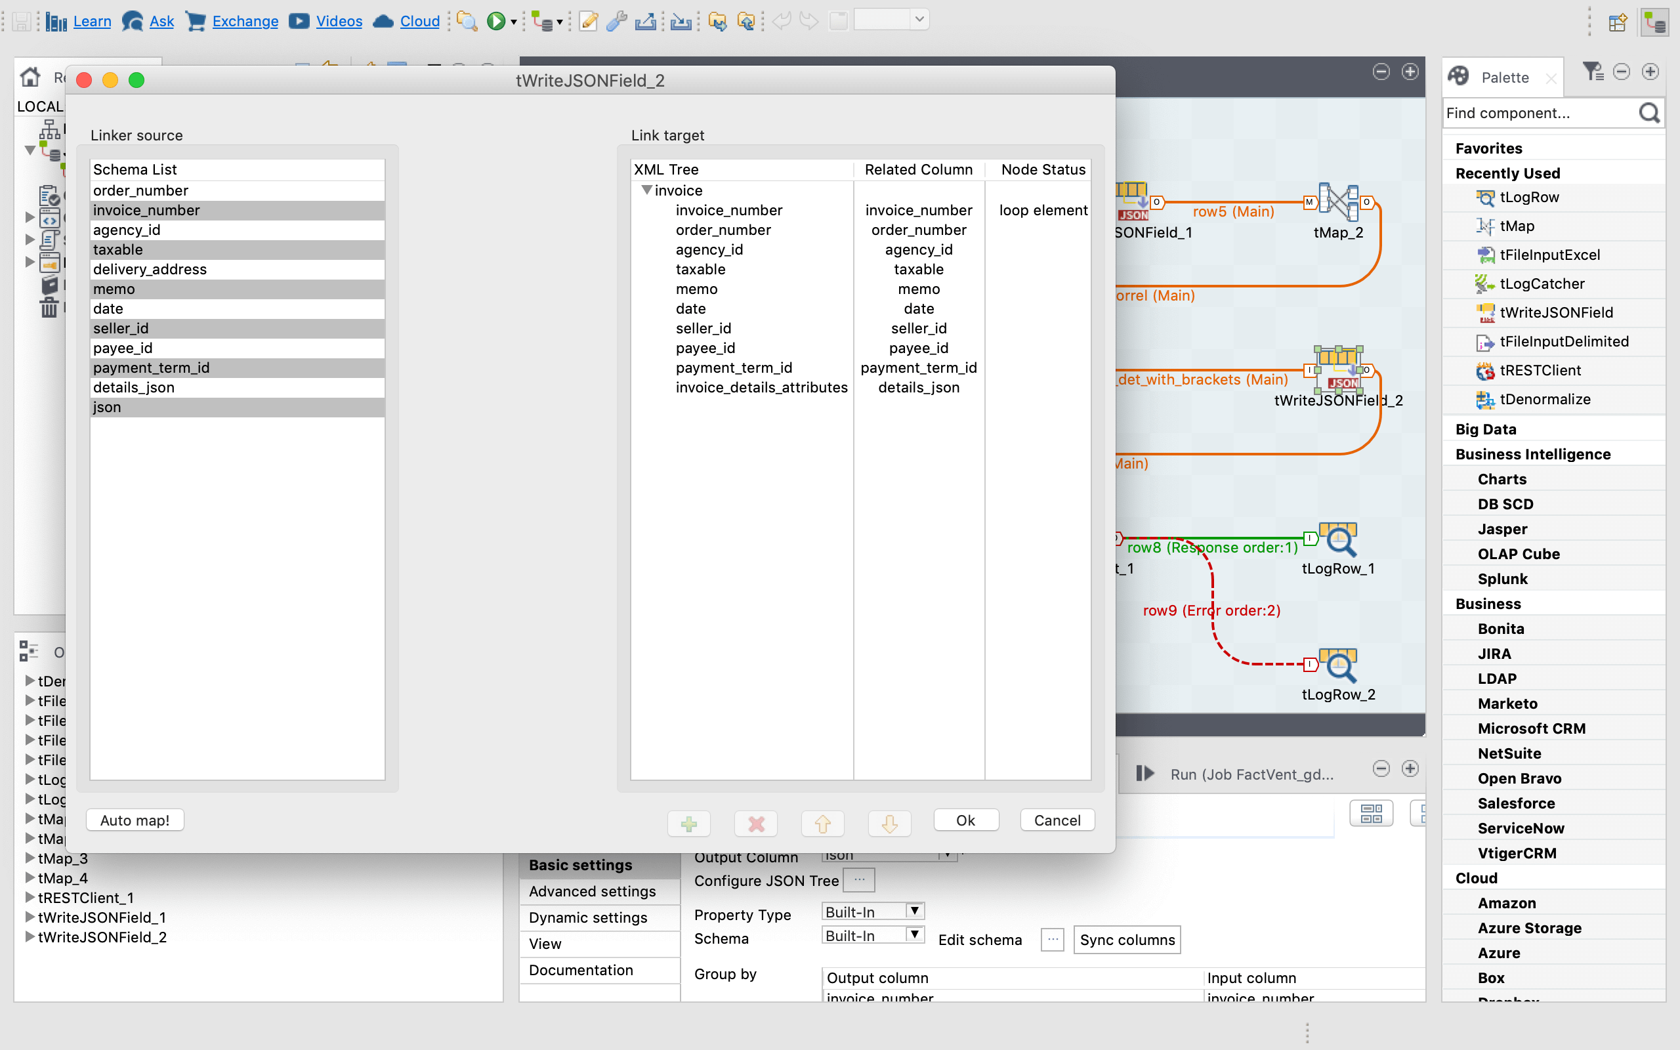Image resolution: width=1680 pixels, height=1050 pixels.
Task: Select the loop element node status cell
Action: [1043, 211]
